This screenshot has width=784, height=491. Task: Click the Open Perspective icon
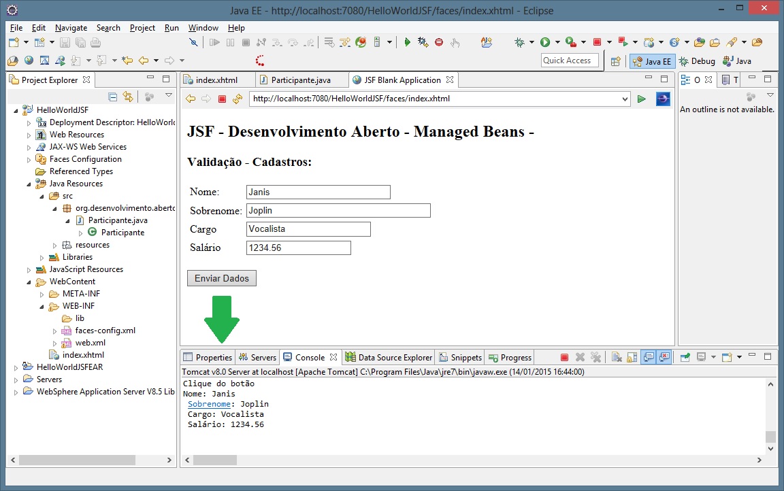click(616, 61)
